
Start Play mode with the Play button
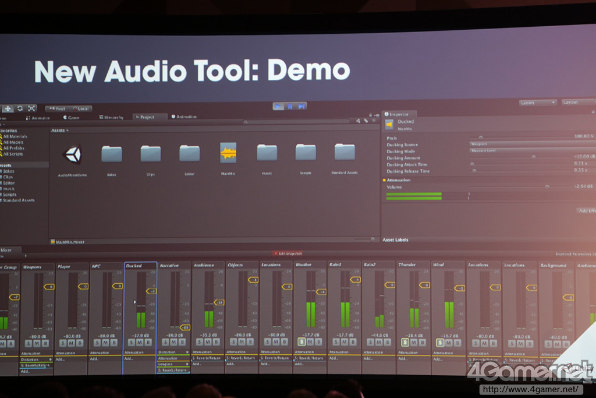278,106
